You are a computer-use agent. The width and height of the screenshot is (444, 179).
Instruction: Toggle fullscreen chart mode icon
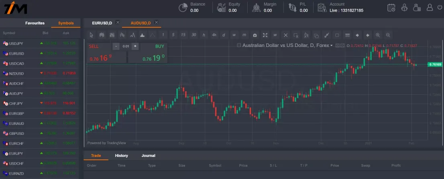[265, 35]
